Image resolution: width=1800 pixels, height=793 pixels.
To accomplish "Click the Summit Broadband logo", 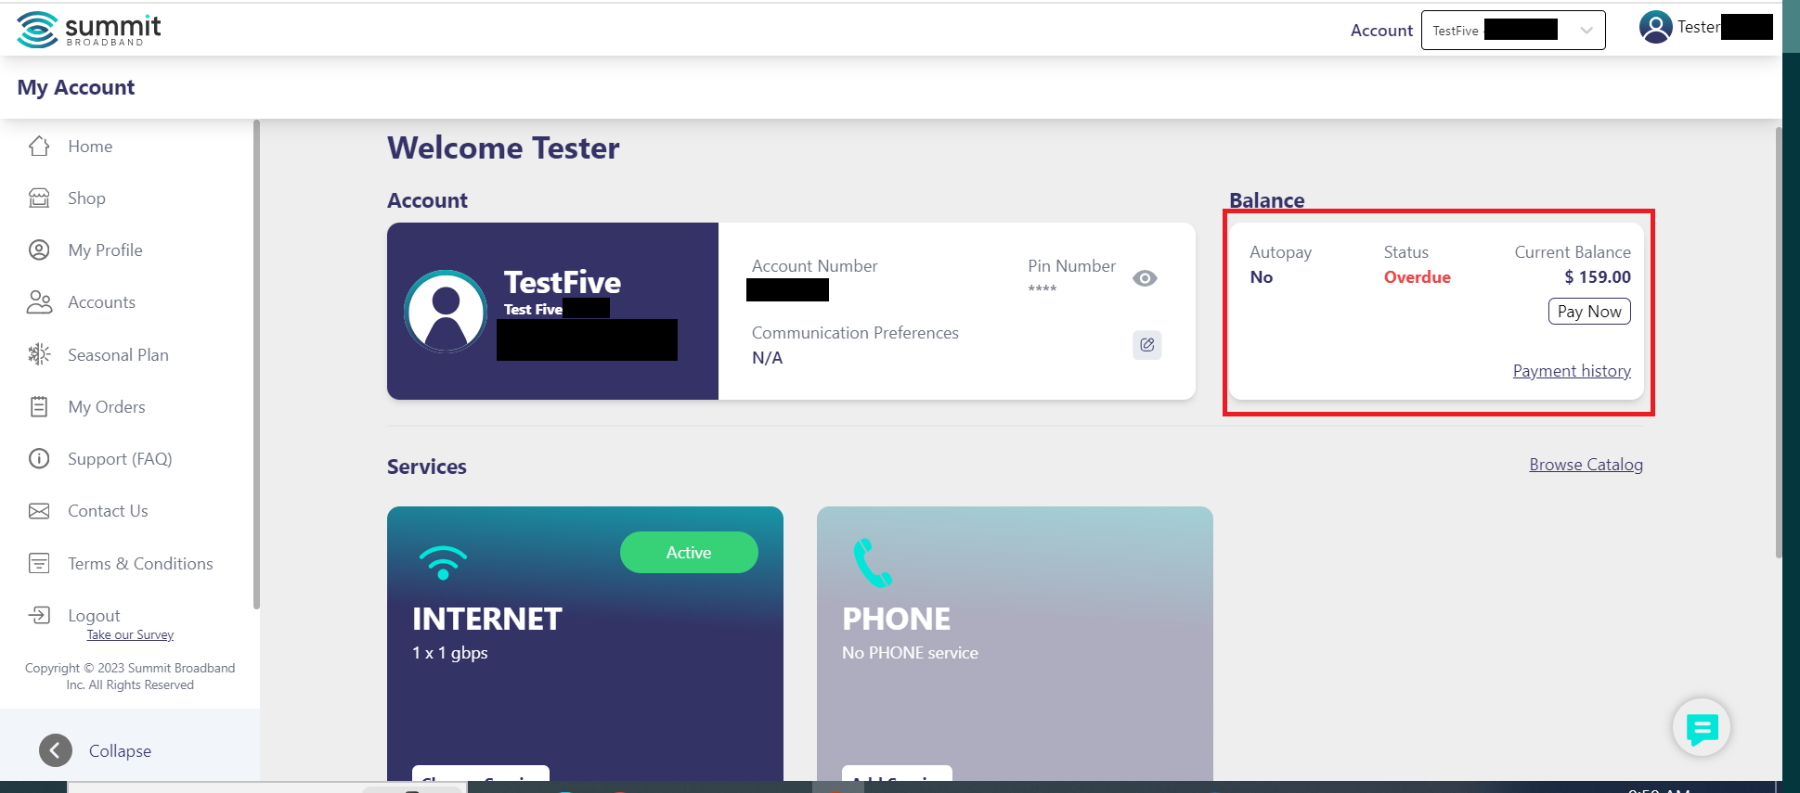I will point(89,29).
